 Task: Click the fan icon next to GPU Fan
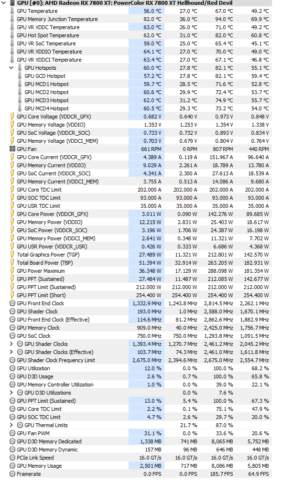coord(12,149)
